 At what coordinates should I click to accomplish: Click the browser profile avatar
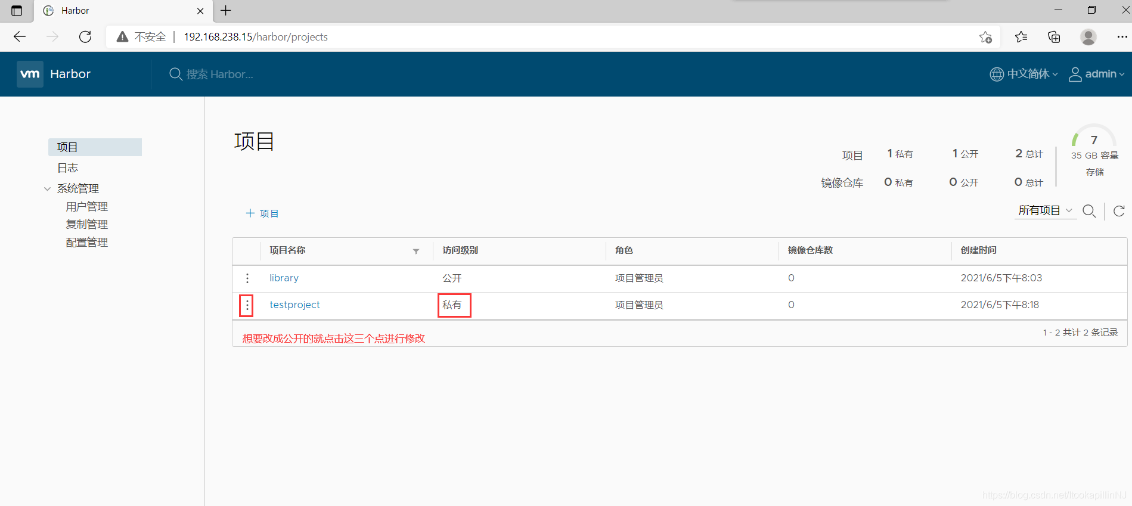1088,37
